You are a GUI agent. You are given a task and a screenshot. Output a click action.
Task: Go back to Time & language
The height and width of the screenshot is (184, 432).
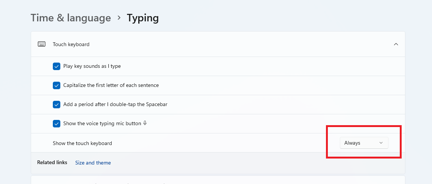[x=71, y=18]
